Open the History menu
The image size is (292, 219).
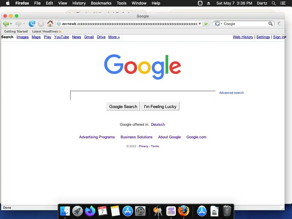(79, 3)
